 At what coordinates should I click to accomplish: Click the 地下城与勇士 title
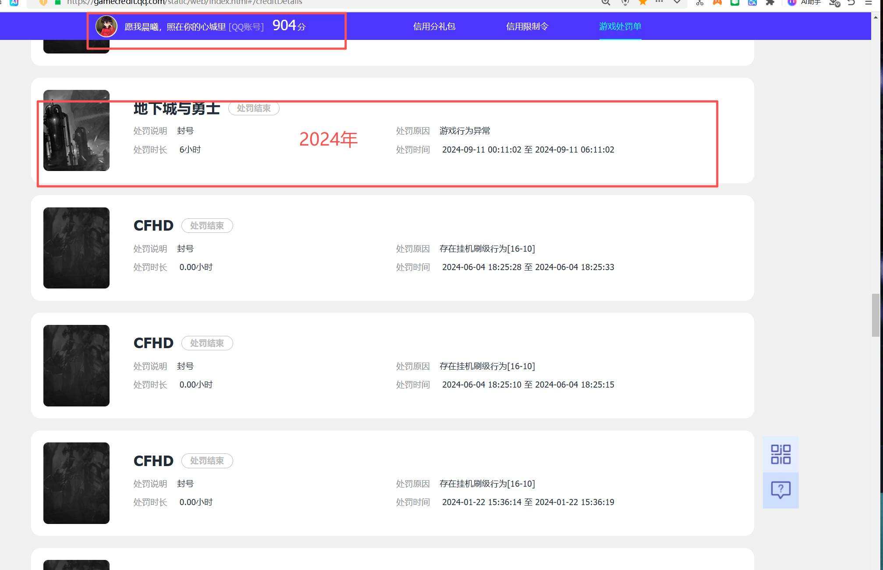[x=177, y=108]
